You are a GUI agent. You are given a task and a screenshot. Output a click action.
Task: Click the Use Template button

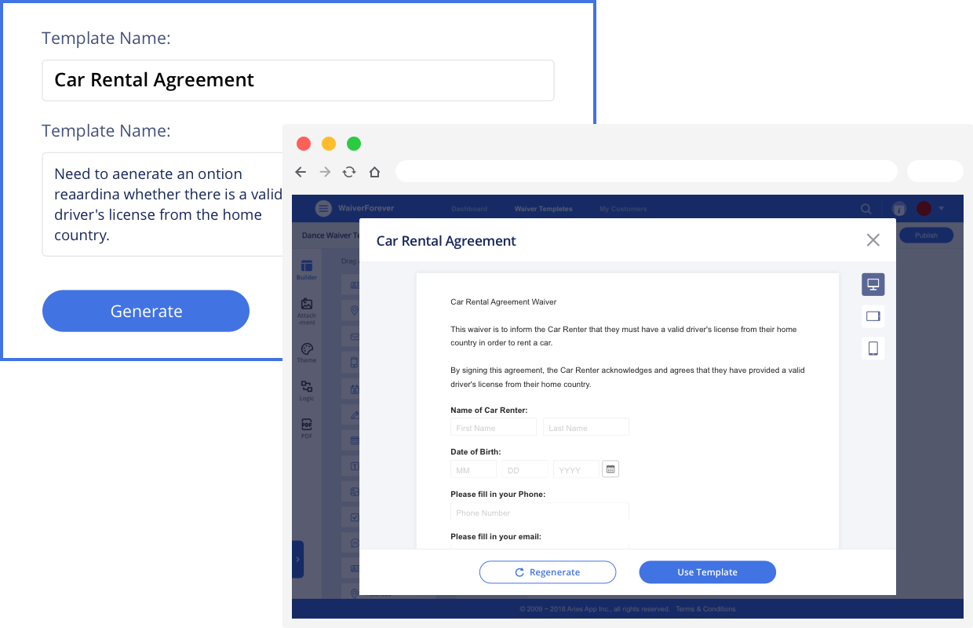(707, 571)
